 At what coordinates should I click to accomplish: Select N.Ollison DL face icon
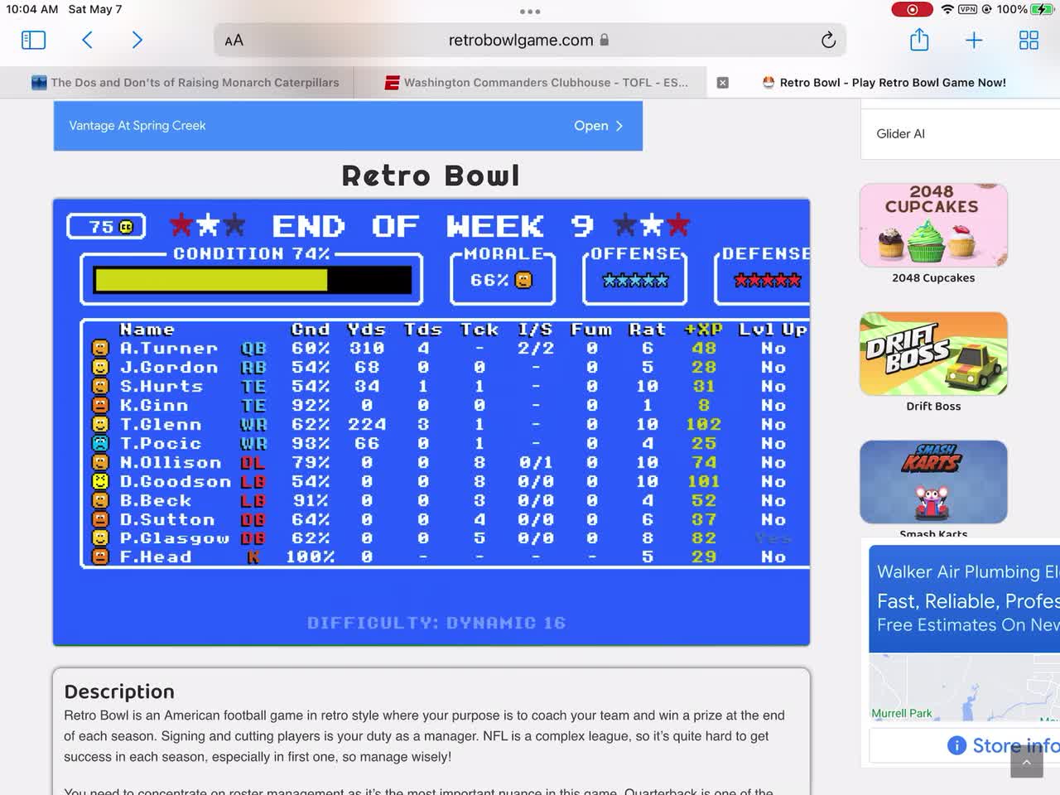click(x=100, y=463)
